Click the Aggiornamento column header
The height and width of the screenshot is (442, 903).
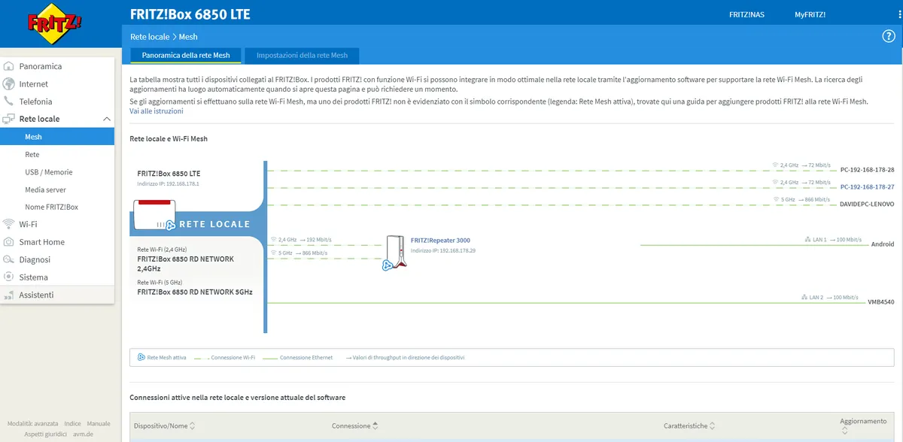coord(863,422)
